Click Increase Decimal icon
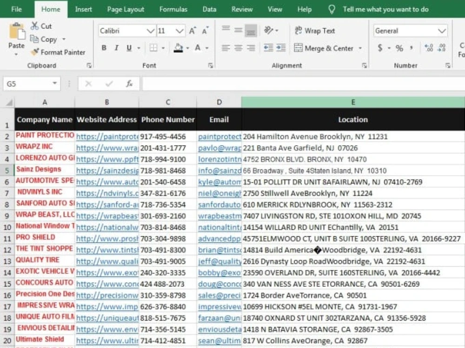This screenshot has width=465, height=348. click(x=429, y=48)
